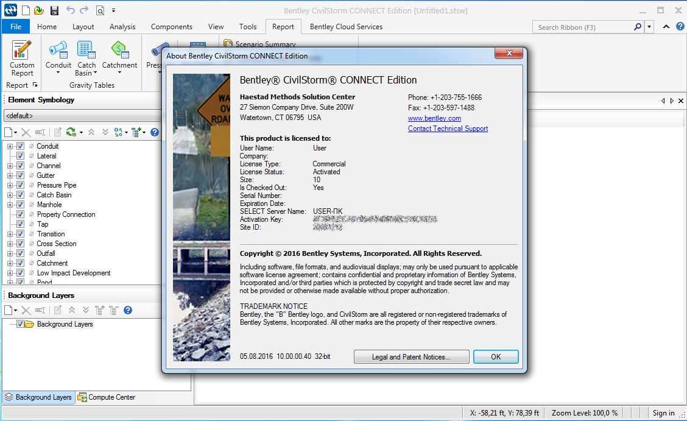Expand the Conduit tree node

click(10, 146)
